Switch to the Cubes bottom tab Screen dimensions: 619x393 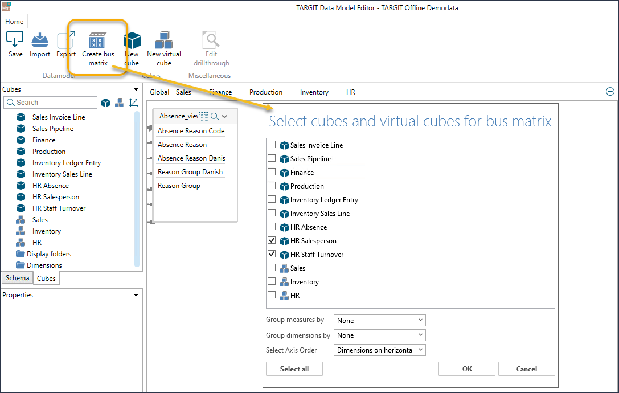46,279
